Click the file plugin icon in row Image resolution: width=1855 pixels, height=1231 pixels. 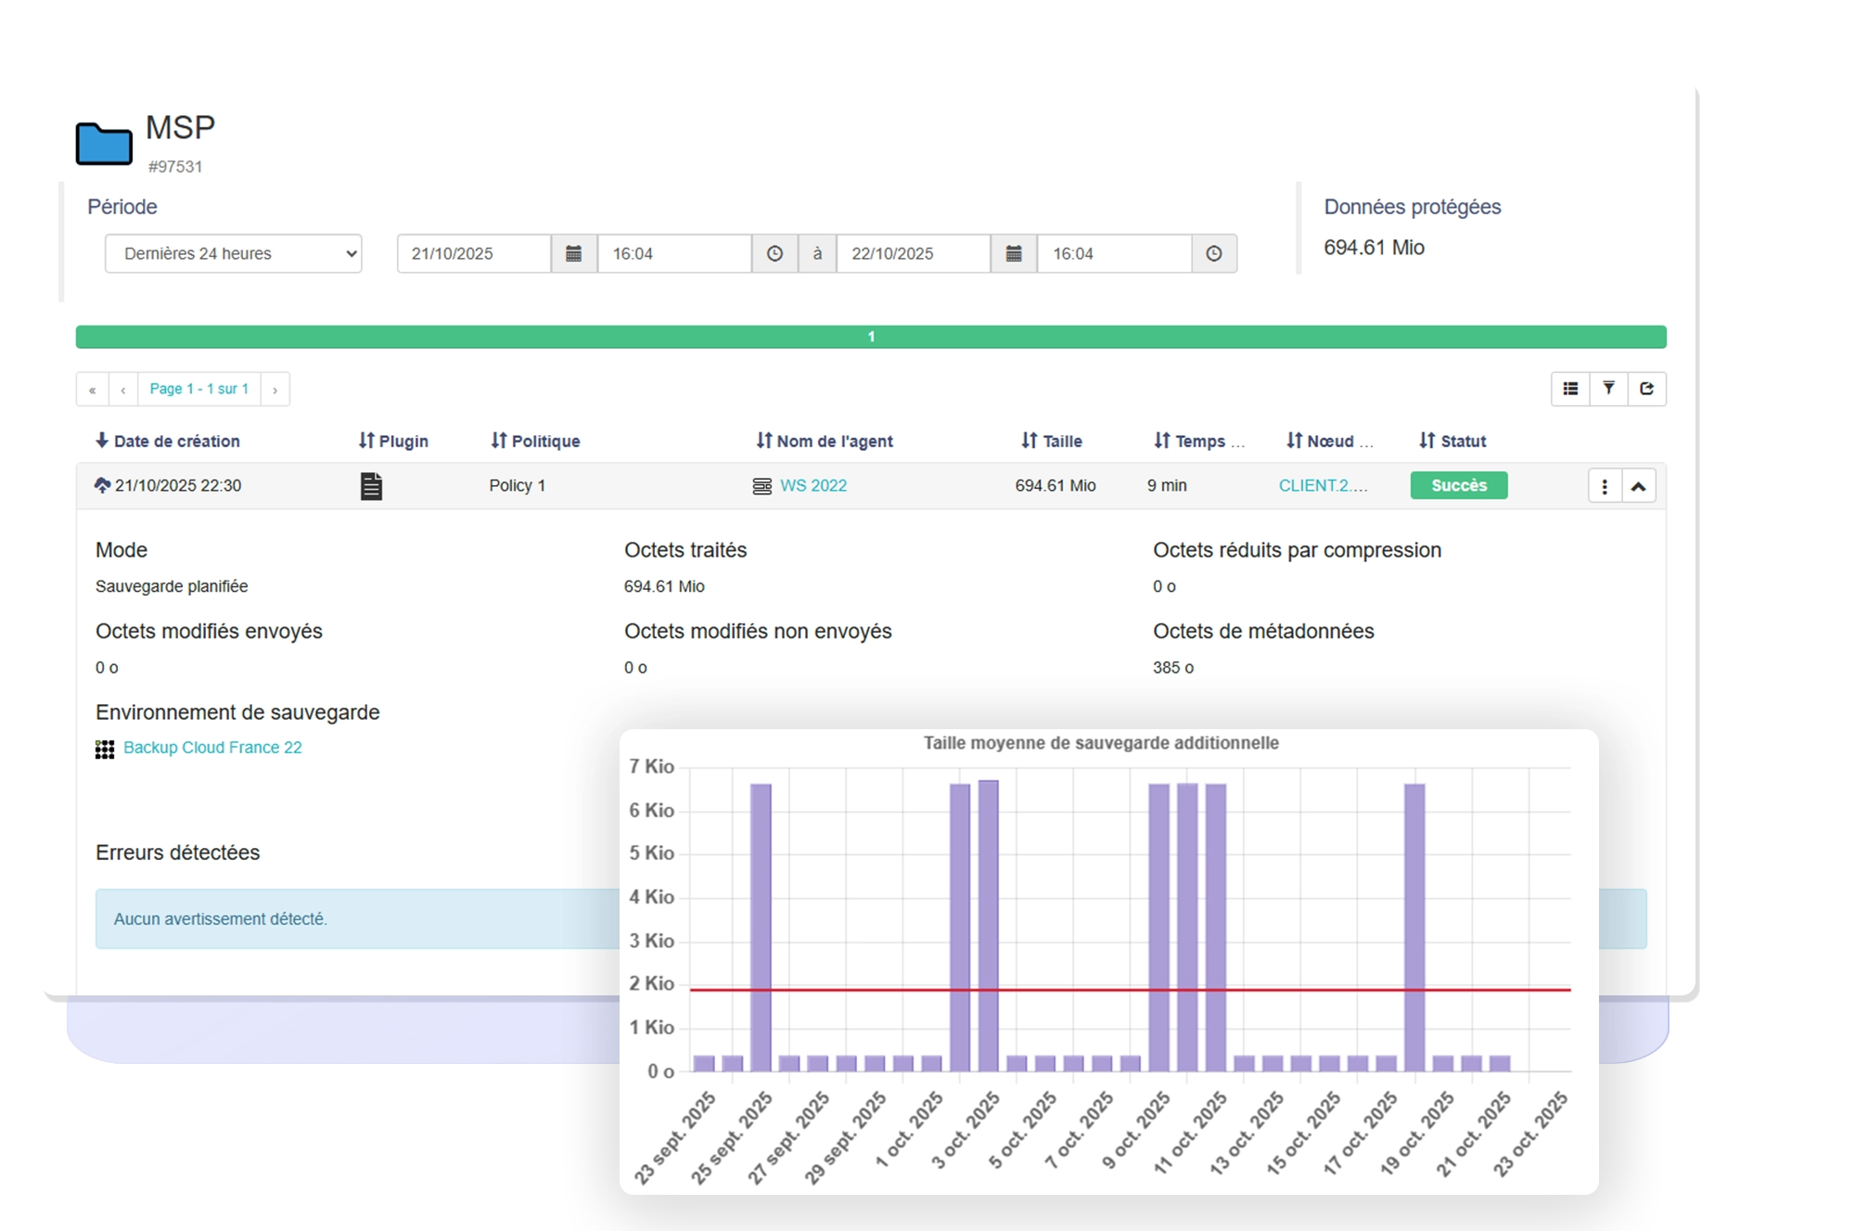click(x=371, y=486)
